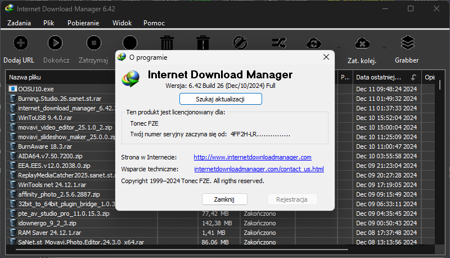Click the date Dec 10 15:52:04 2024
Screen dimensions: 450x258
386,118
